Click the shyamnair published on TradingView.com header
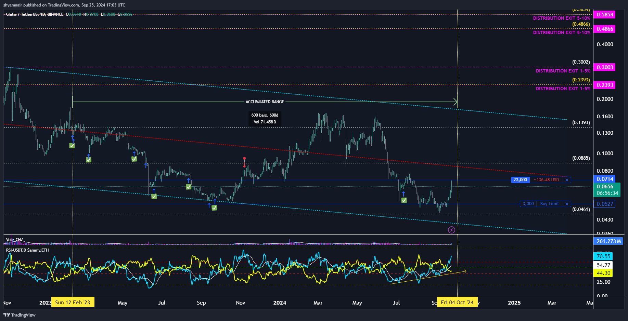 (x=64, y=5)
